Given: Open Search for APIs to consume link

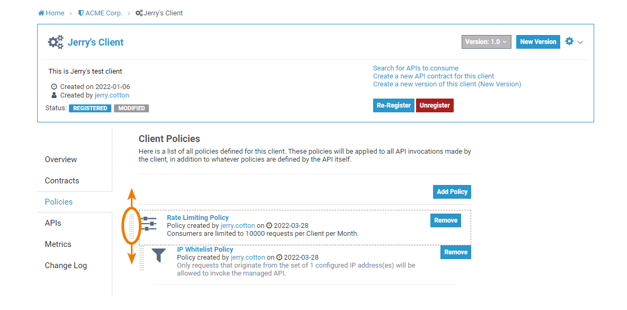Looking at the screenshot, I should click(416, 68).
